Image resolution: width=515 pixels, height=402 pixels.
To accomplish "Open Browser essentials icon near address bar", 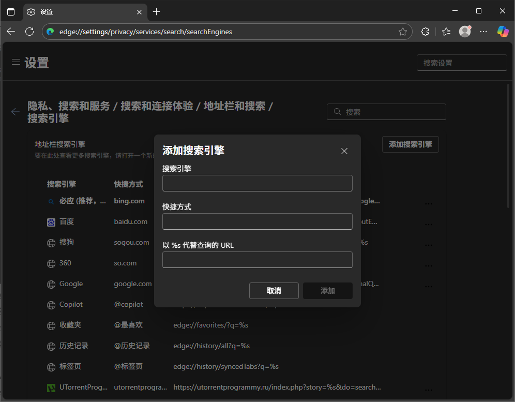I will point(425,32).
